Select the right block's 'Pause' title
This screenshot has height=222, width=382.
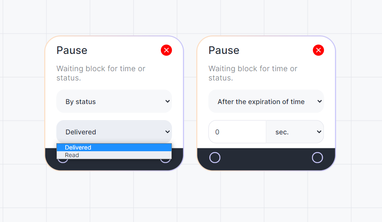(224, 51)
